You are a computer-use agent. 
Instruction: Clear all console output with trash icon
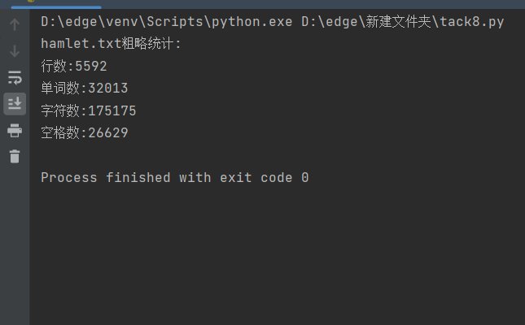click(15, 156)
